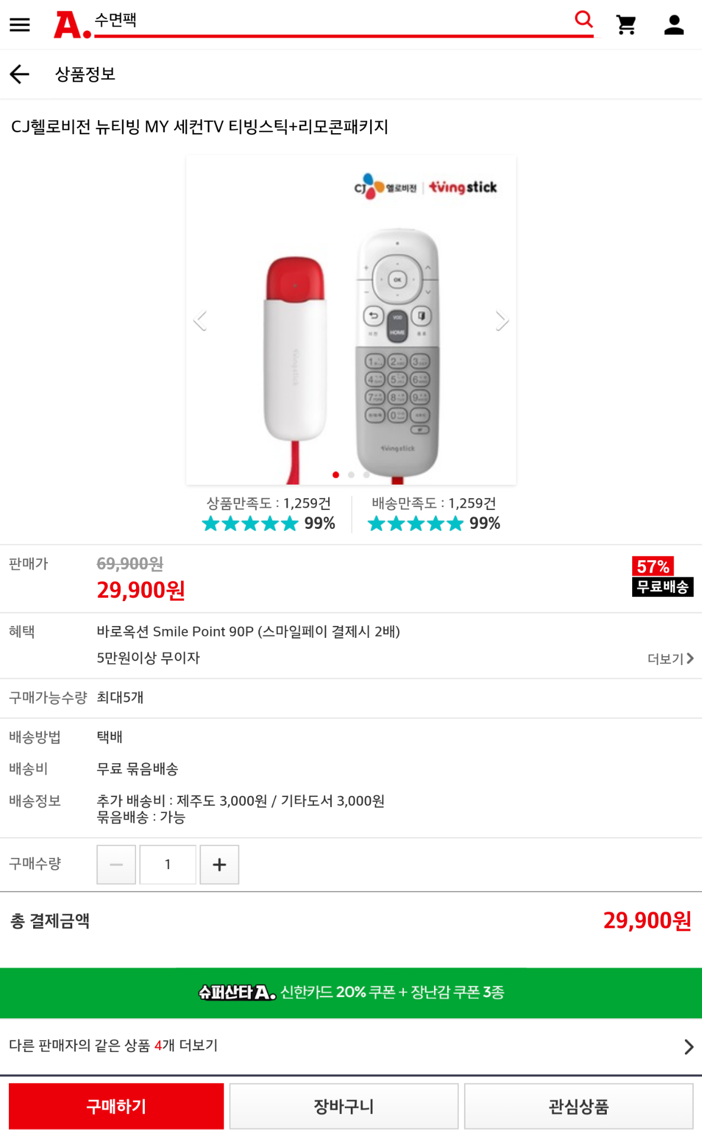Click the red A. home logo

pyautogui.click(x=72, y=25)
